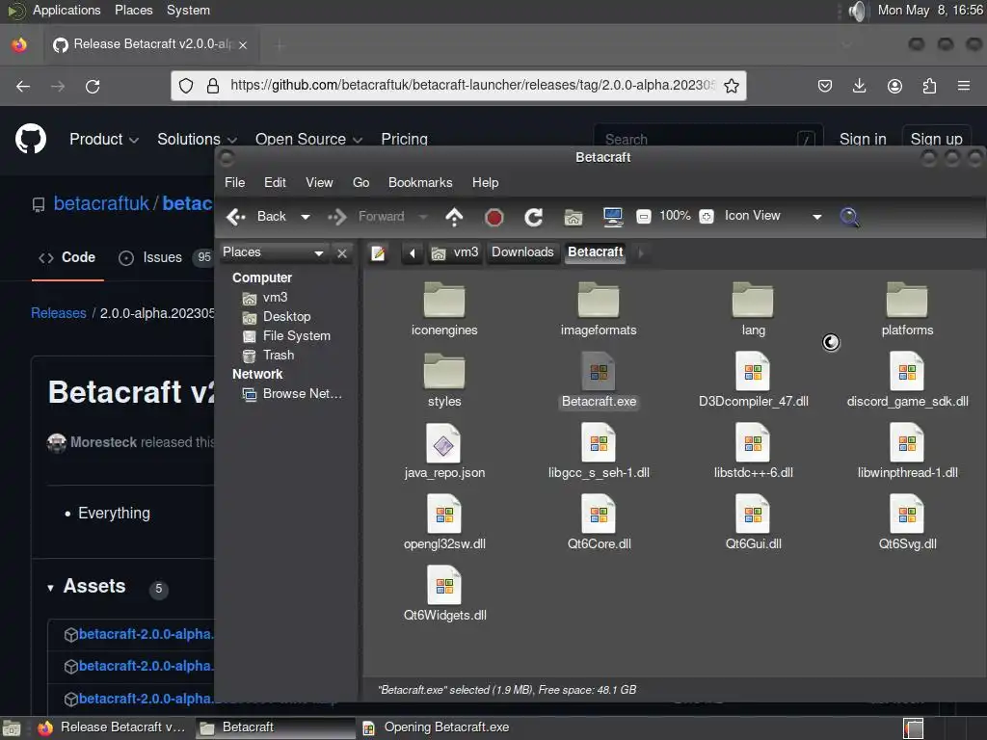
Task: Open the Computer location icon
Action: (612, 217)
